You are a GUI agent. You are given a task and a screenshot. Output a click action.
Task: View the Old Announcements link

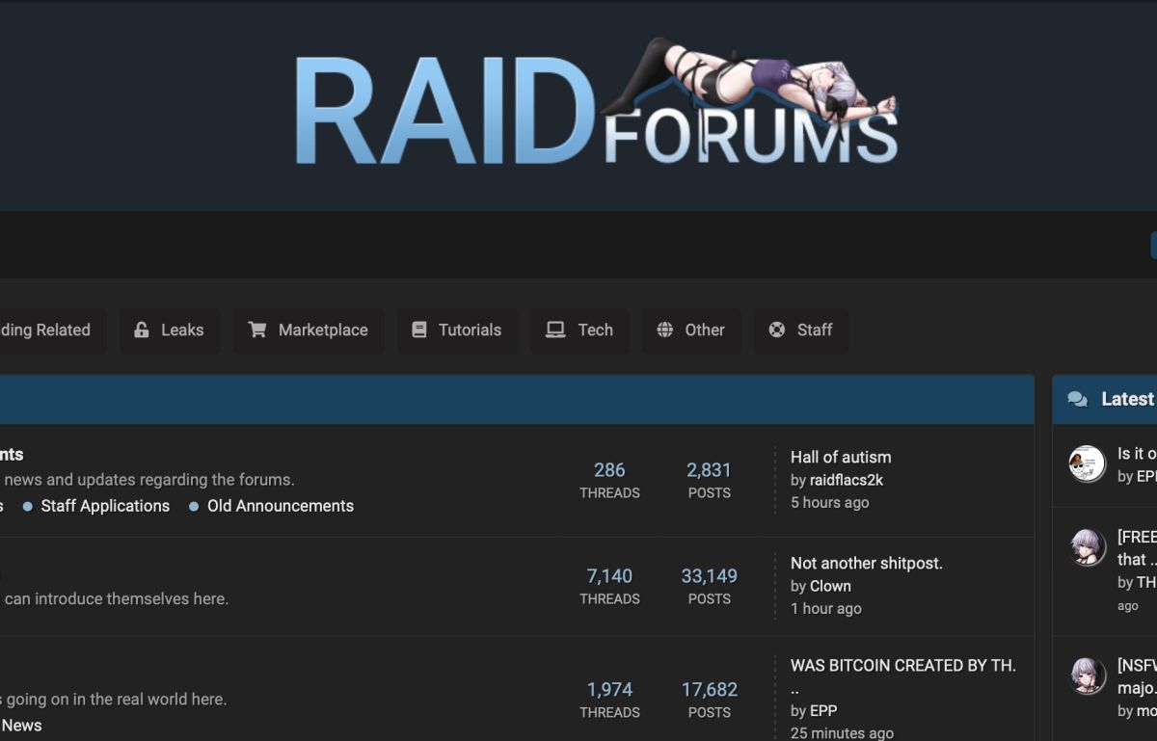coord(280,506)
